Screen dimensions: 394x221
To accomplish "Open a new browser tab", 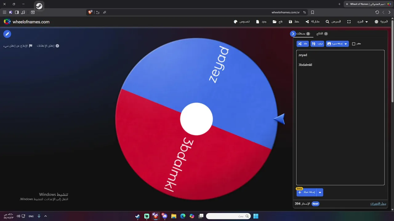I will [x=339, y=4].
